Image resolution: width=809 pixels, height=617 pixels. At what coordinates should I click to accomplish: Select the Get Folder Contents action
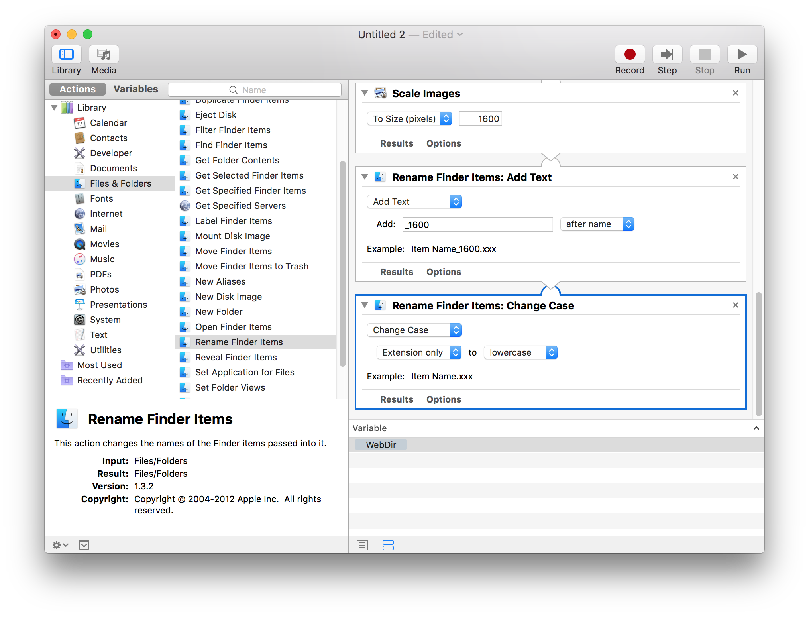click(255, 160)
